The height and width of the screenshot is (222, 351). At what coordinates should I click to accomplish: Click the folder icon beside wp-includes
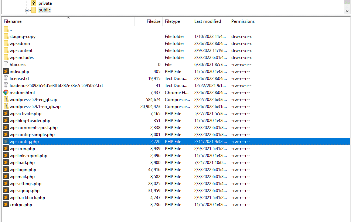point(5,57)
